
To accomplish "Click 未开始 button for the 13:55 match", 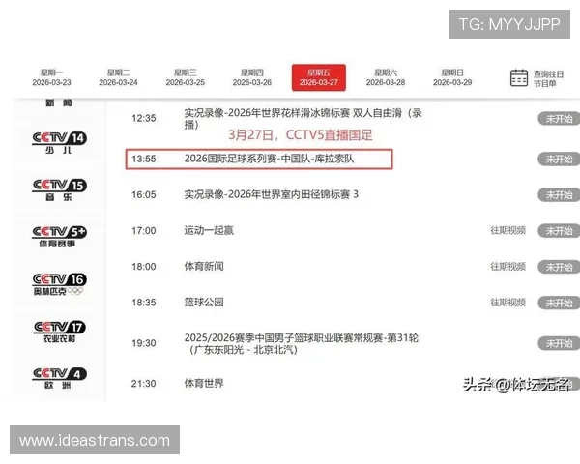I will tap(559, 159).
